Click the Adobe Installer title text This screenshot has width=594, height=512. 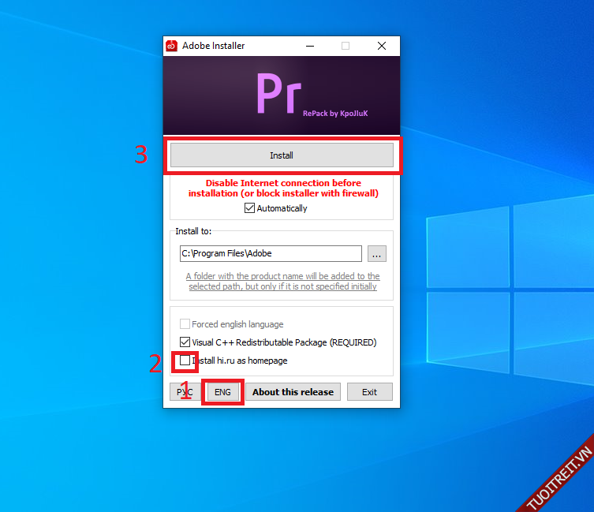click(x=213, y=46)
